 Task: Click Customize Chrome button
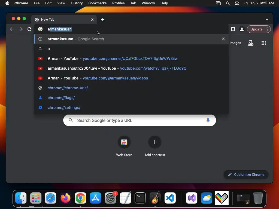246,174
